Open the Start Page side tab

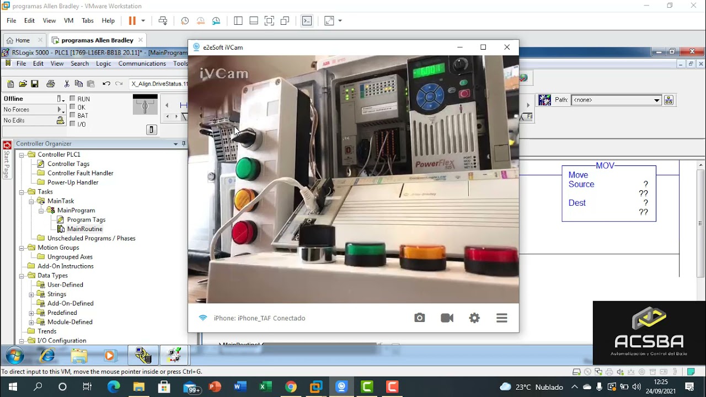point(7,160)
